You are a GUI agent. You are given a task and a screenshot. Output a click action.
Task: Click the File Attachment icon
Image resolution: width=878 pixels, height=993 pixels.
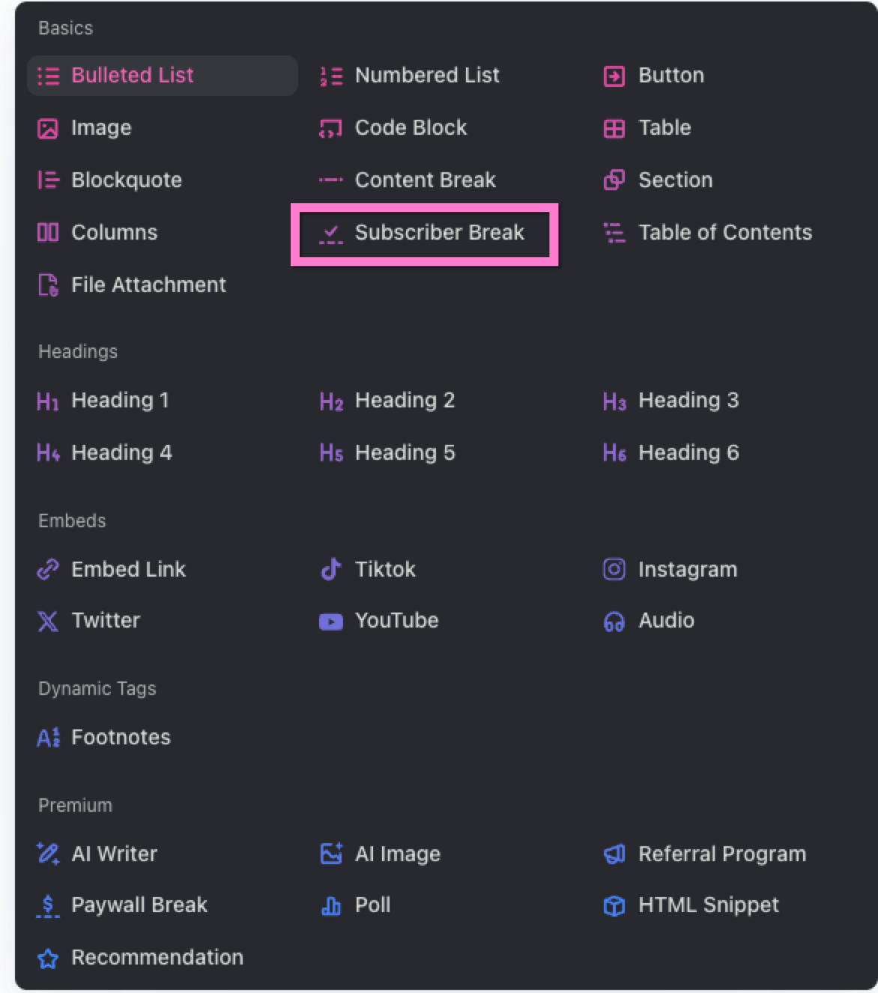click(x=48, y=285)
